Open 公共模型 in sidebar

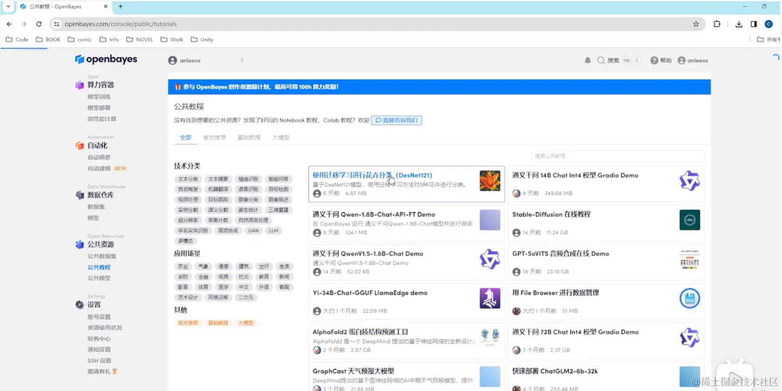(99, 278)
